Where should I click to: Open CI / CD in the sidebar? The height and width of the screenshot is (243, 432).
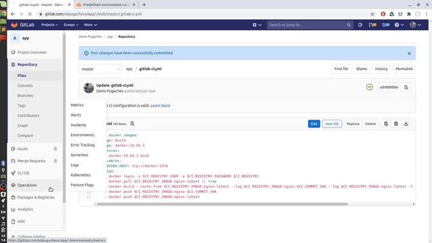(x=23, y=173)
